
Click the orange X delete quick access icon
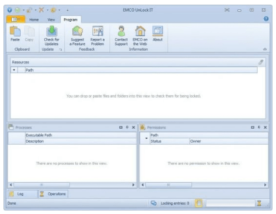coord(41,10)
